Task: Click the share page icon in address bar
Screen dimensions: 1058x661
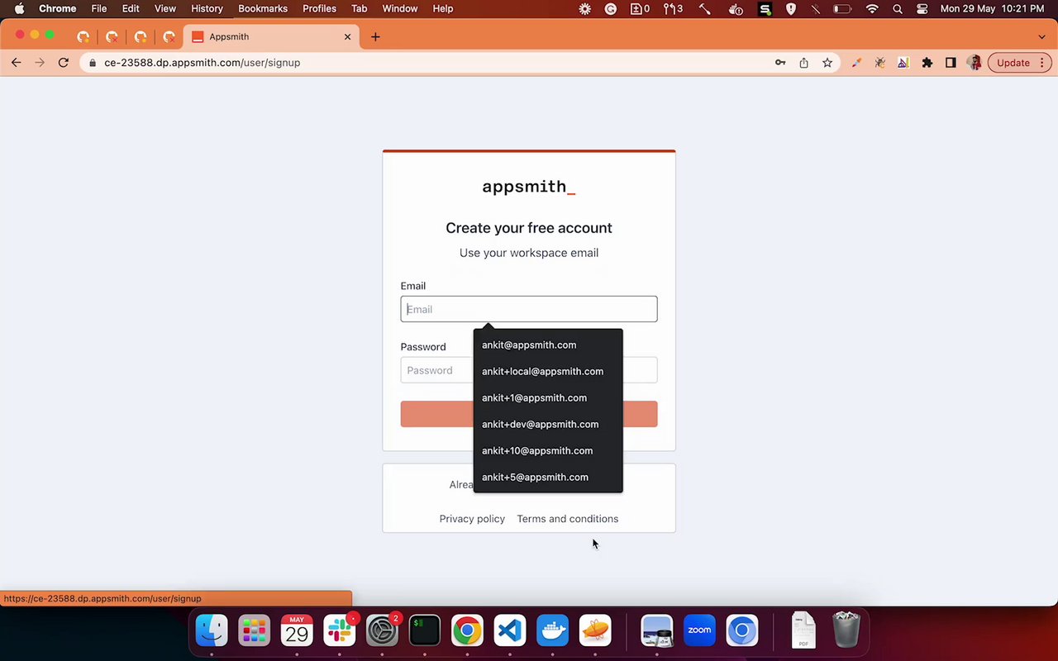Action: pos(803,63)
